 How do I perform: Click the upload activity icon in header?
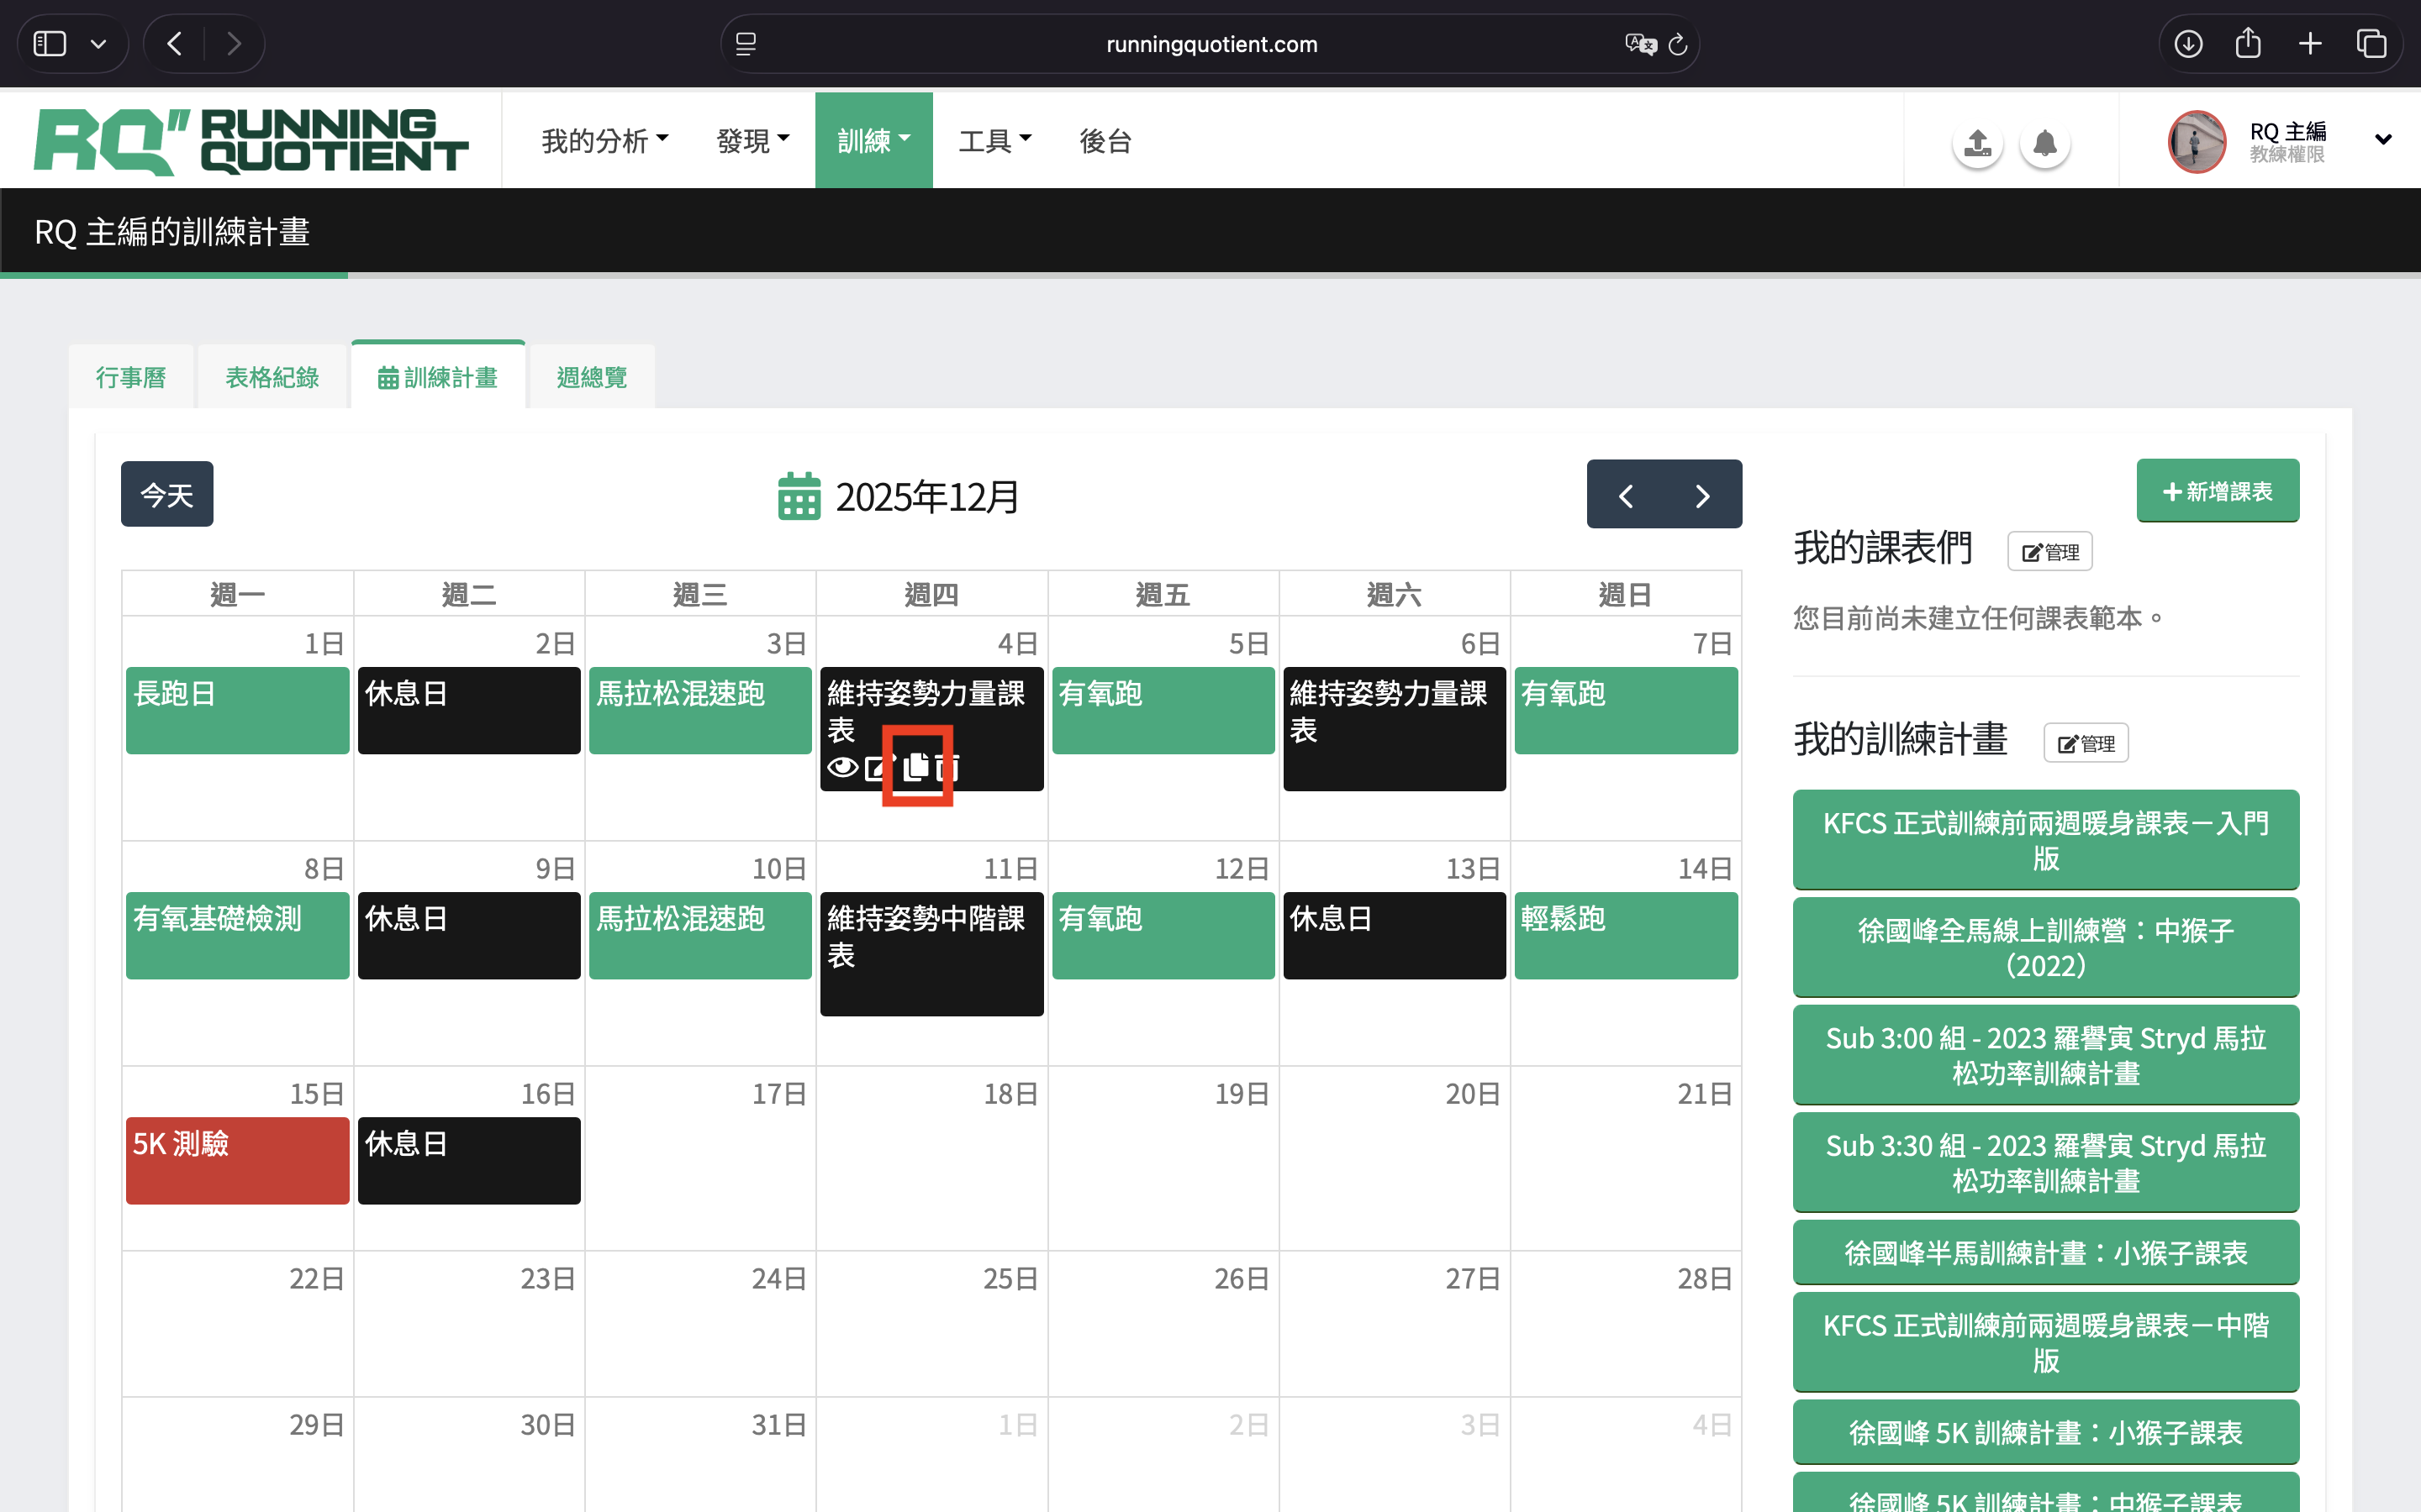point(1977,143)
